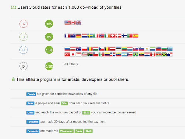The image size is (185, 139).
Task: Click the green $5.00 minimum payout badge
Action: coord(86,113)
